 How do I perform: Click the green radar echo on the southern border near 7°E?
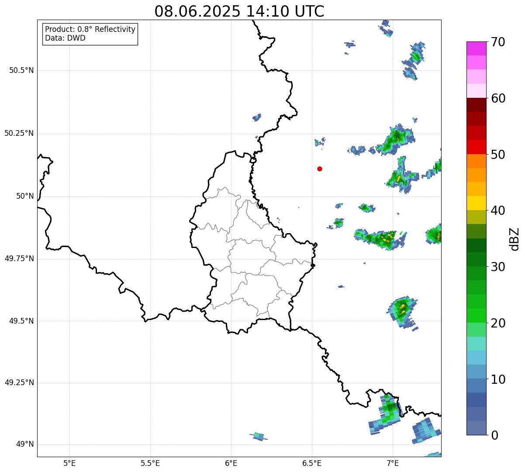(385, 414)
